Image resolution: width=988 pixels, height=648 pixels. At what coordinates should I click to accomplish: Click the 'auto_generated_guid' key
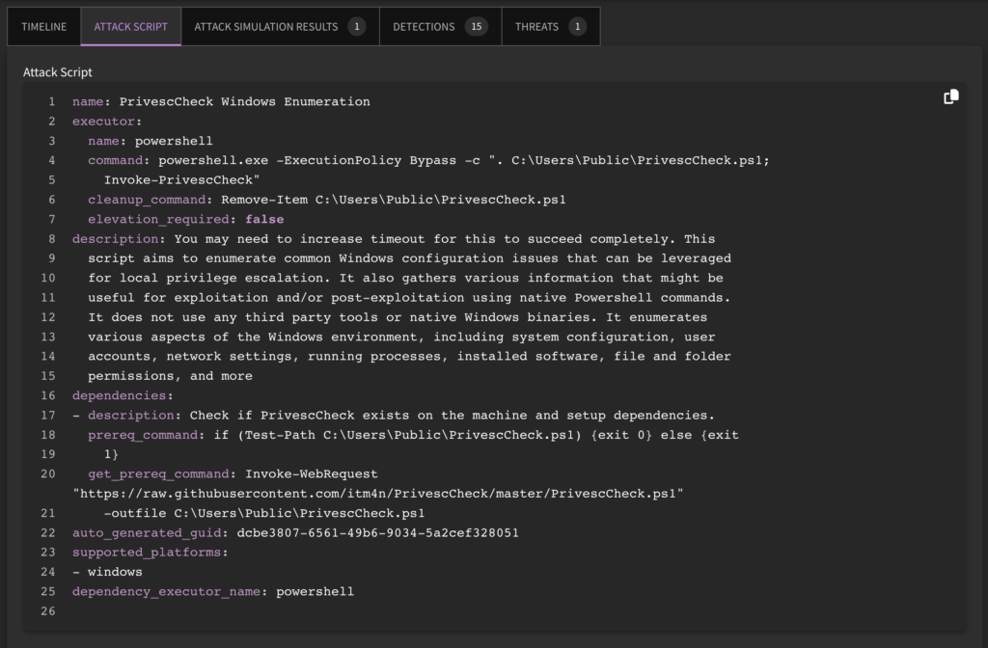(x=147, y=532)
